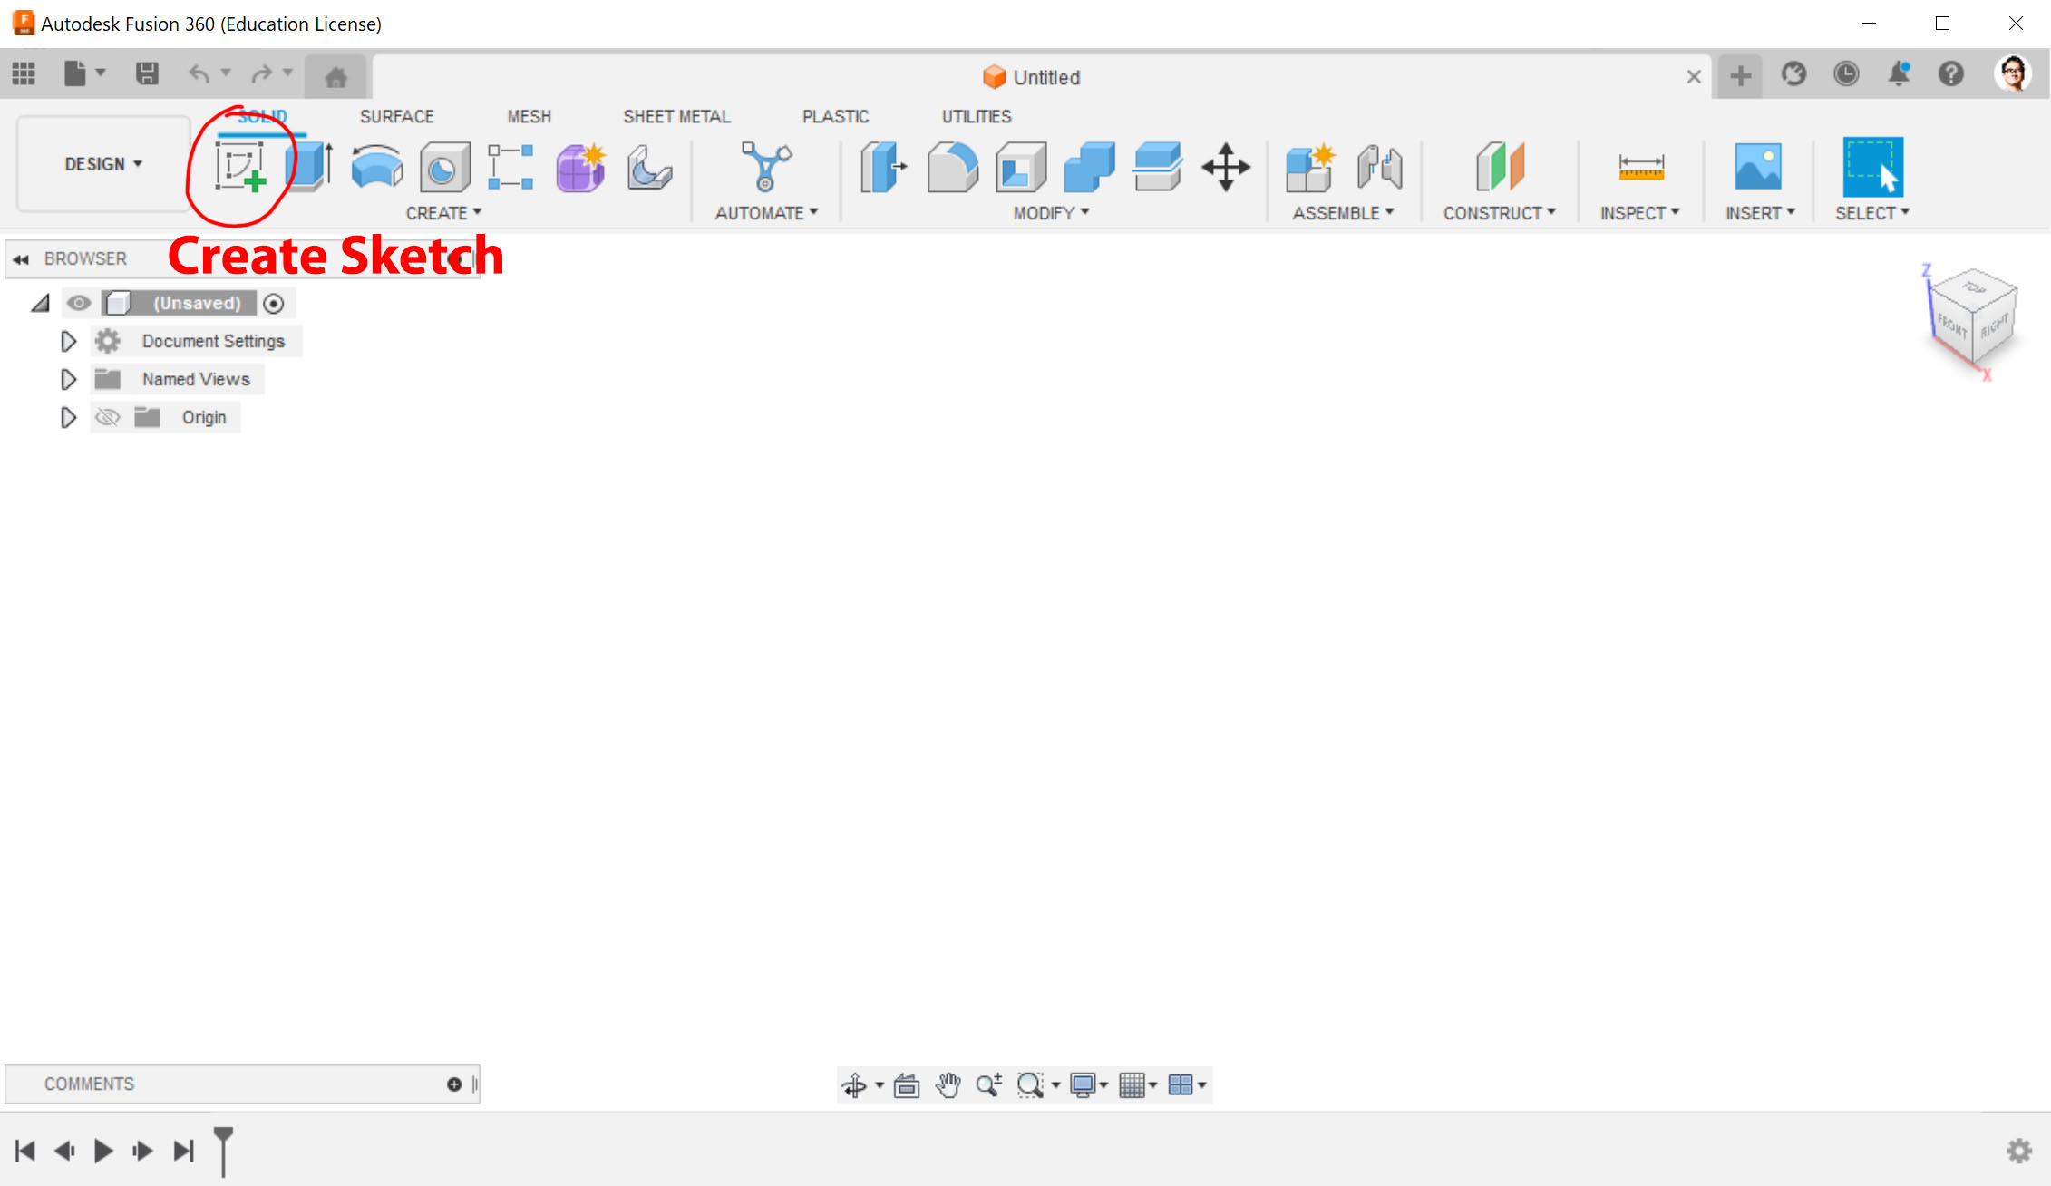The width and height of the screenshot is (2051, 1186).
Task: Switch to the SHEET METAL tab
Action: [676, 117]
